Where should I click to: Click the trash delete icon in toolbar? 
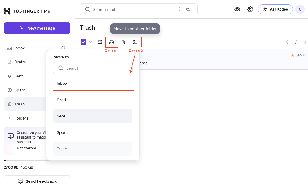(123, 42)
